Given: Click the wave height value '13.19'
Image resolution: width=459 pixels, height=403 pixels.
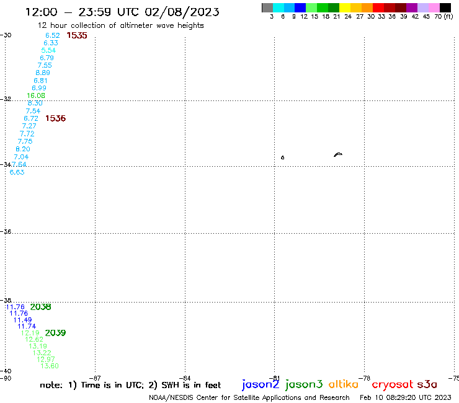Looking at the screenshot, I should pyautogui.click(x=38, y=346).
